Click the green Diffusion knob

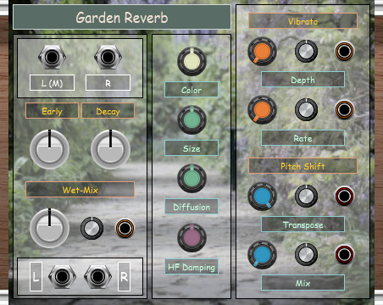191,179
